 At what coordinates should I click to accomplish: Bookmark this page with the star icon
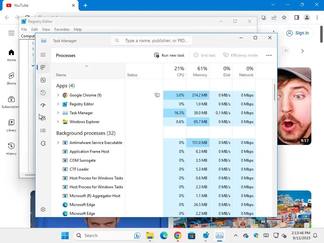tap(284, 18)
